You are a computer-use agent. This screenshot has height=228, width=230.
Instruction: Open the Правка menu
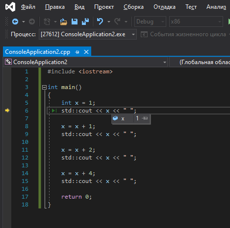[x=55, y=7]
